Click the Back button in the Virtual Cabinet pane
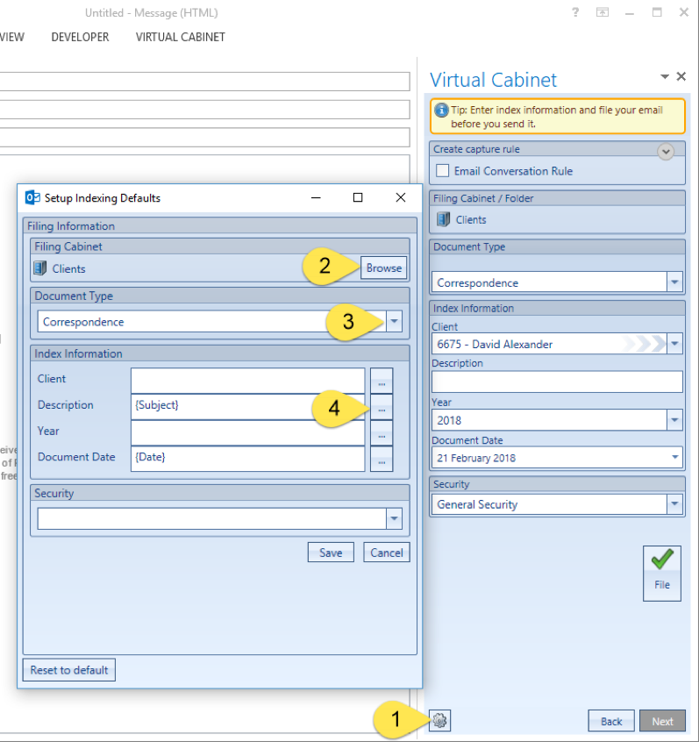Image resolution: width=699 pixels, height=742 pixels. pyautogui.click(x=611, y=721)
